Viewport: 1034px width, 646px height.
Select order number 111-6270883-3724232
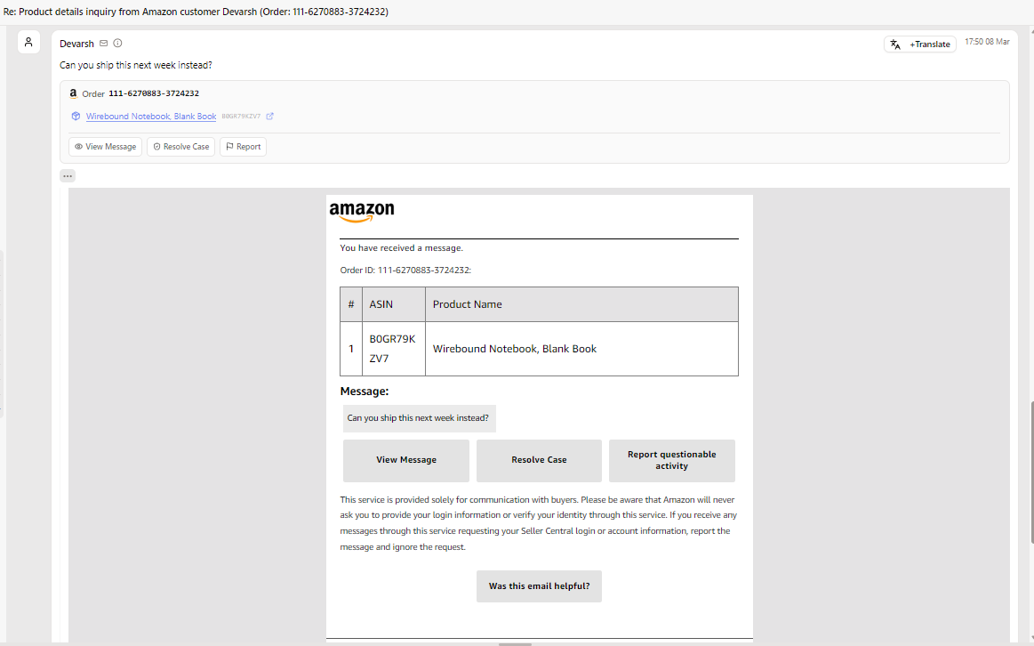click(153, 93)
